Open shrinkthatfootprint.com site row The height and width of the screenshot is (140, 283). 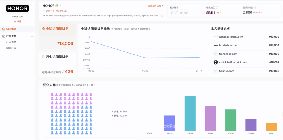tap(246, 62)
